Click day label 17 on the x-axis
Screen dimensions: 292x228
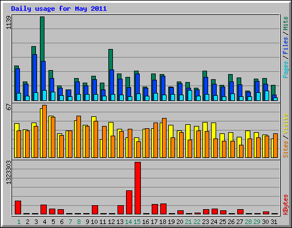[154, 222]
